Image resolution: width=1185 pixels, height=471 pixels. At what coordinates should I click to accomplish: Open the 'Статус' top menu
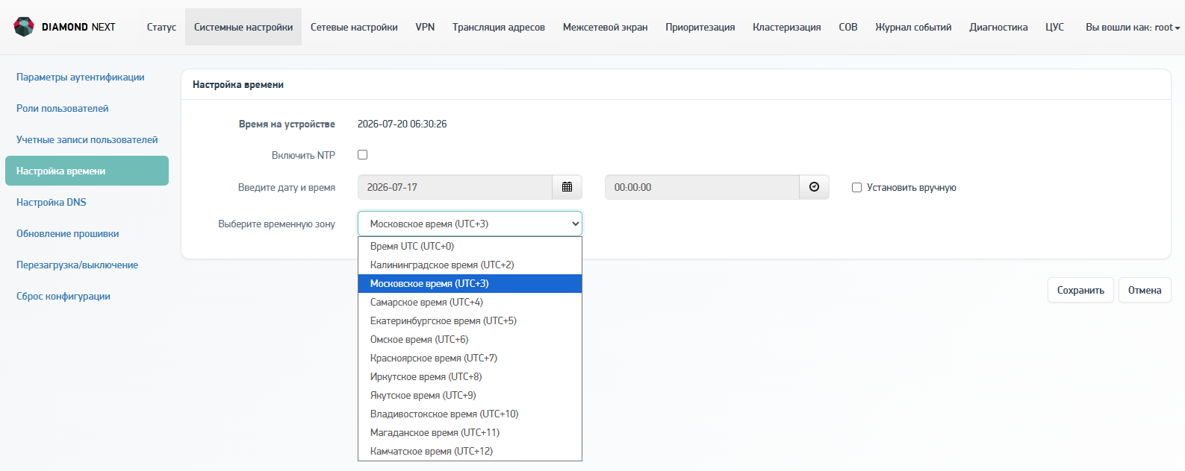[x=161, y=27]
